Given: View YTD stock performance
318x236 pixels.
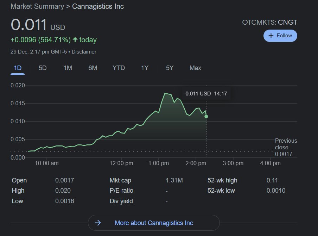Looking at the screenshot, I should tap(119, 68).
